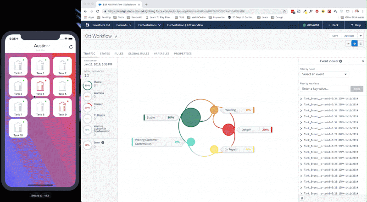Image resolution: width=367 pixels, height=202 pixels.
Task: Open Tank 5 tile in phone app
Action: click(x=62, y=87)
